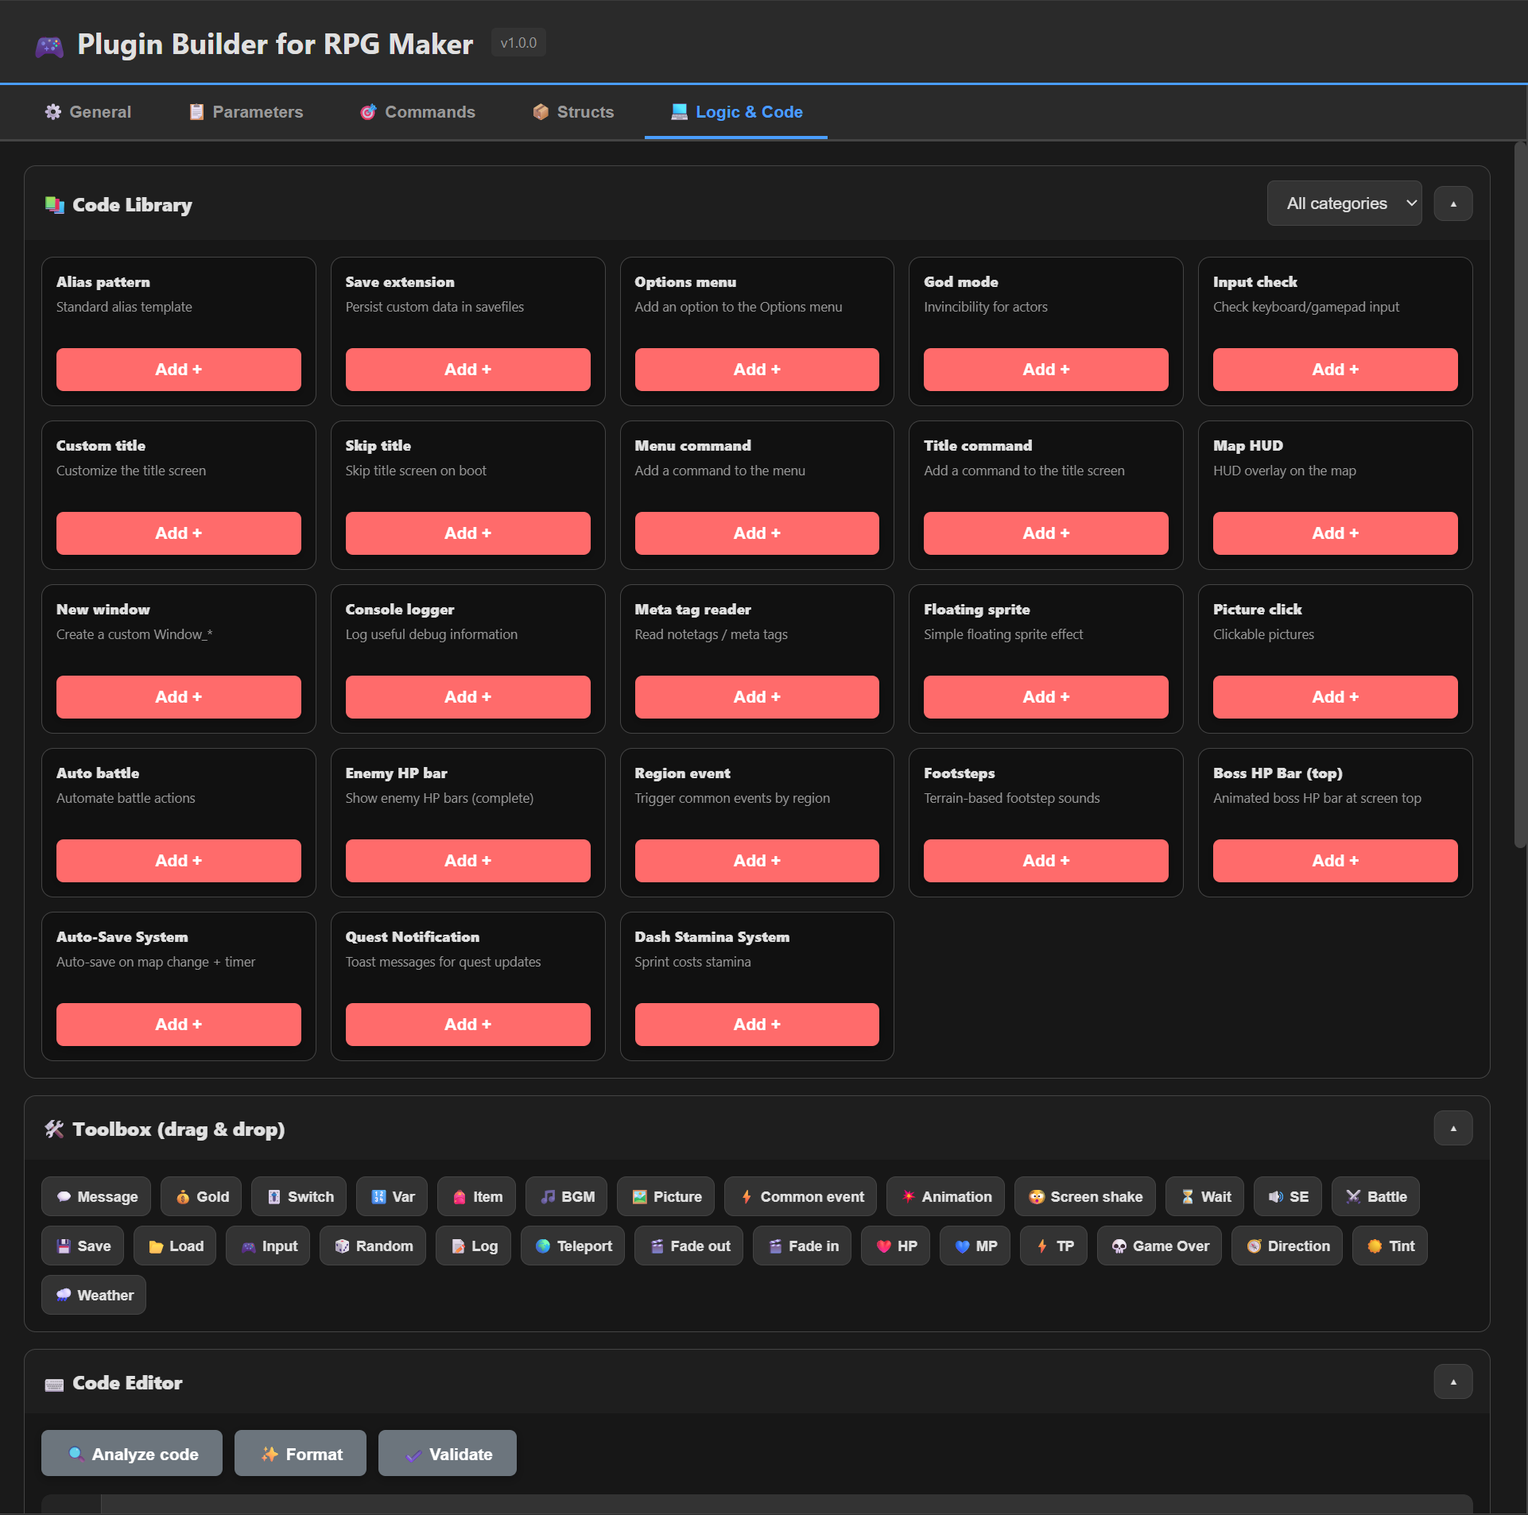Select the Screen shake toolbox block
Viewport: 1528px width, 1515px height.
(x=1084, y=1196)
